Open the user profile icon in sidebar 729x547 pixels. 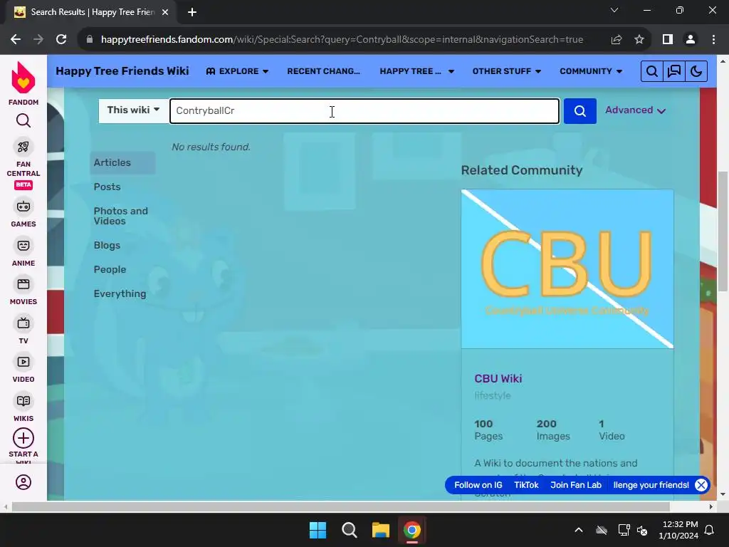[23, 482]
